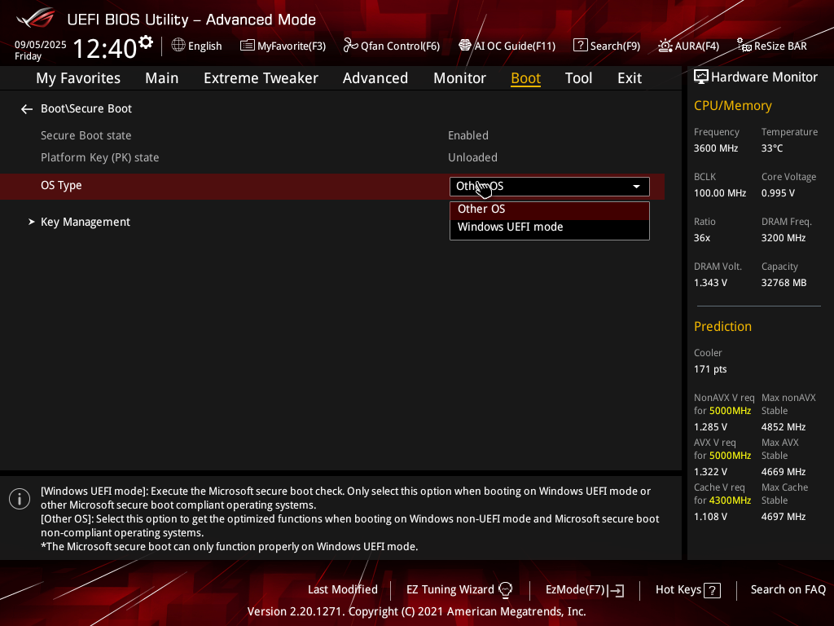Choose Windows UEFI mode option
Image resolution: width=834 pixels, height=626 pixels.
[550, 227]
